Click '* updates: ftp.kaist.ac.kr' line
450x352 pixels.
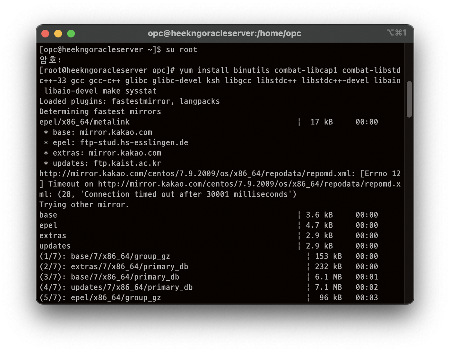[x=102, y=163]
